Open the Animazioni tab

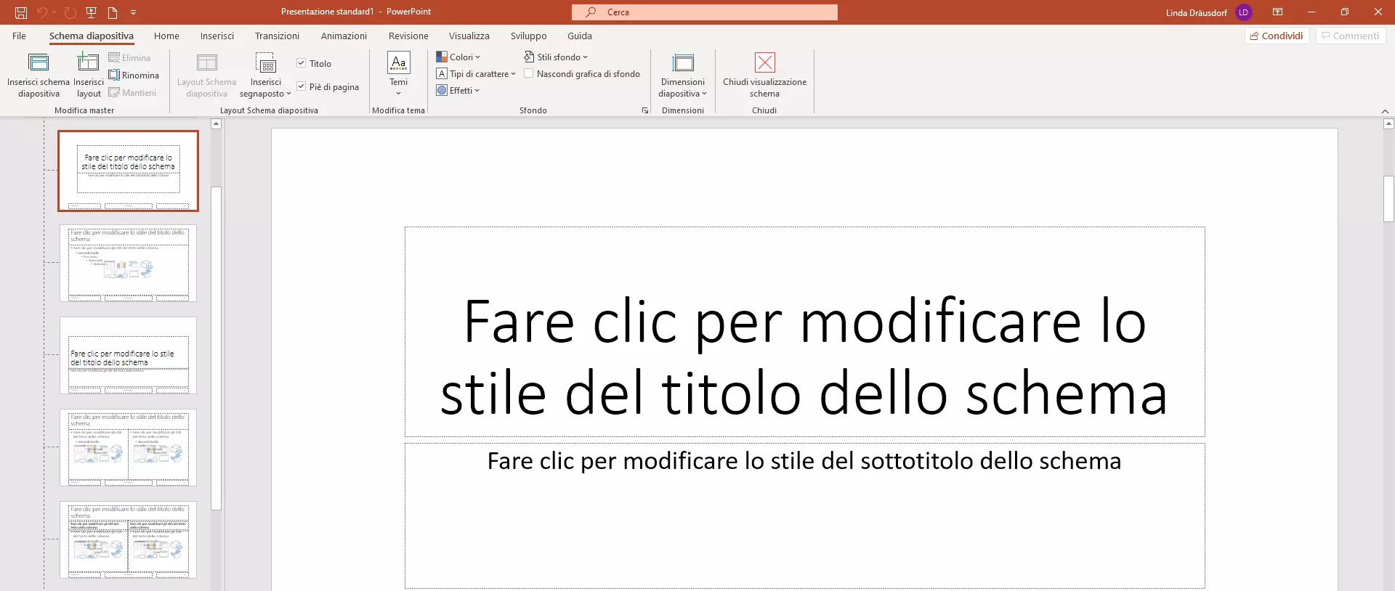[344, 36]
